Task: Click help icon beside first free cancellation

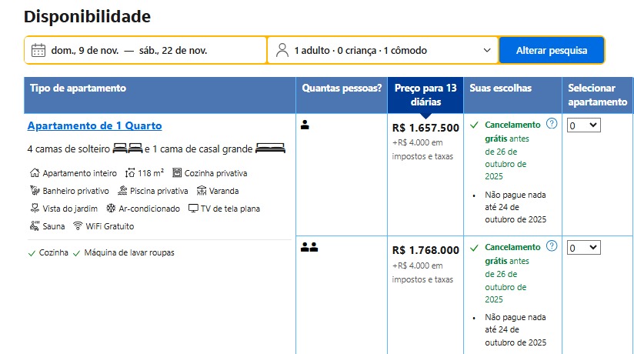Action: coord(551,124)
